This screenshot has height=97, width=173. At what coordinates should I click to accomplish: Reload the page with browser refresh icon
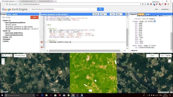pos(7,4)
